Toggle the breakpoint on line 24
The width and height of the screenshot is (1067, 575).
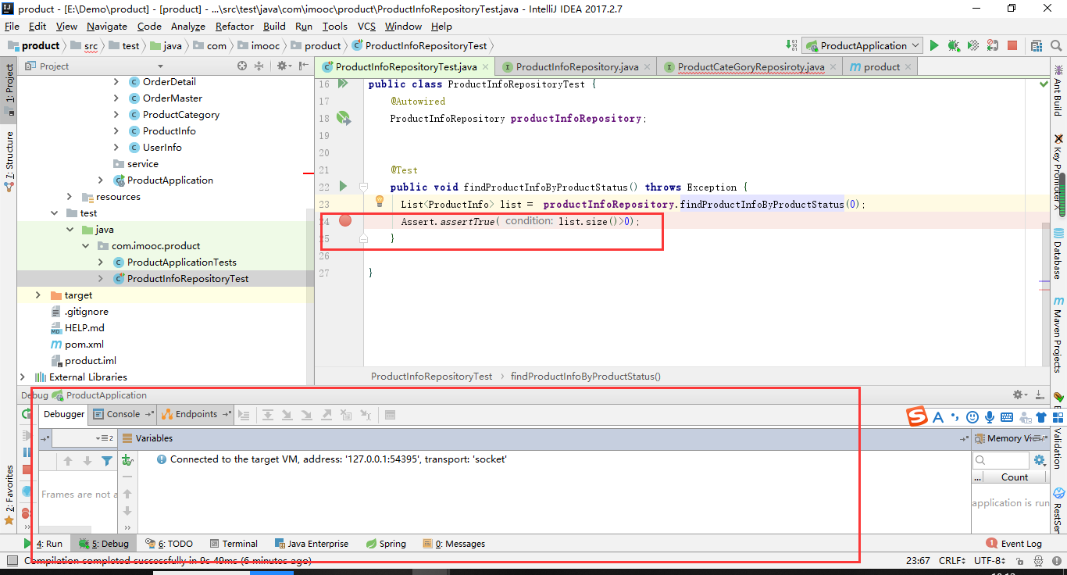pos(345,221)
